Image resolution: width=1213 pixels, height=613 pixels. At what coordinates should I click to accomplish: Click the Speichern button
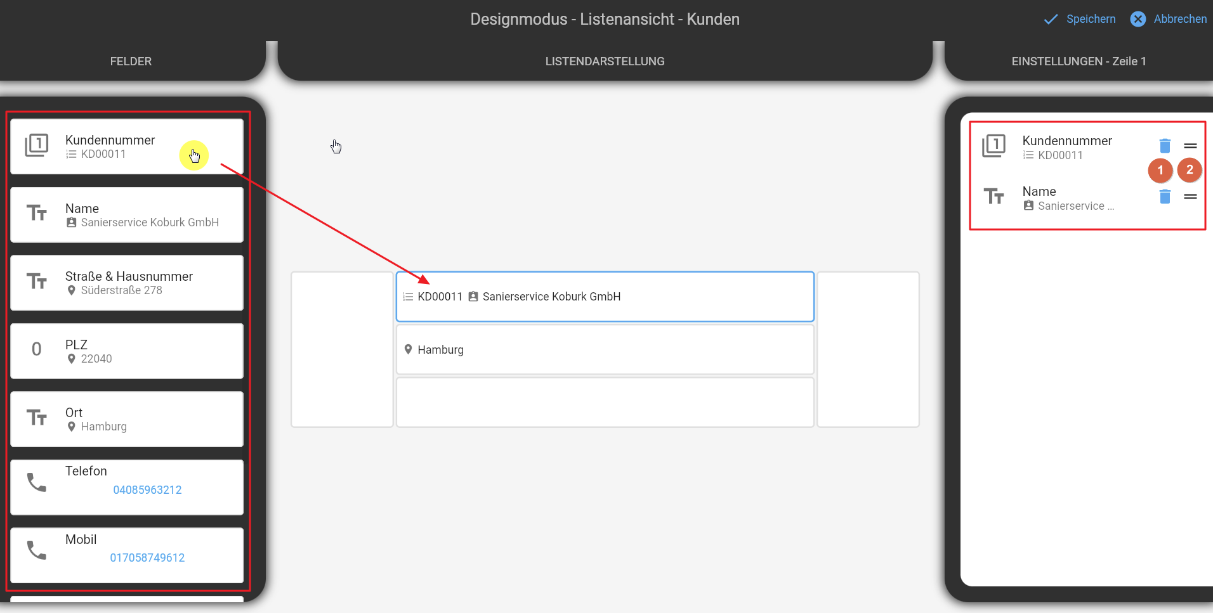point(1080,19)
